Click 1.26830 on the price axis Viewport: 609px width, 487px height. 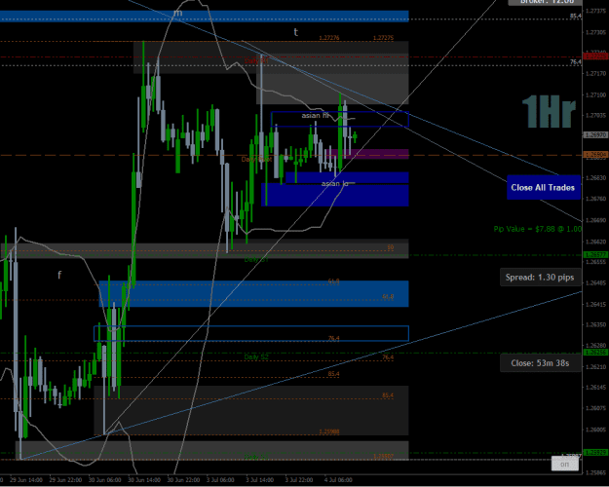[595, 178]
